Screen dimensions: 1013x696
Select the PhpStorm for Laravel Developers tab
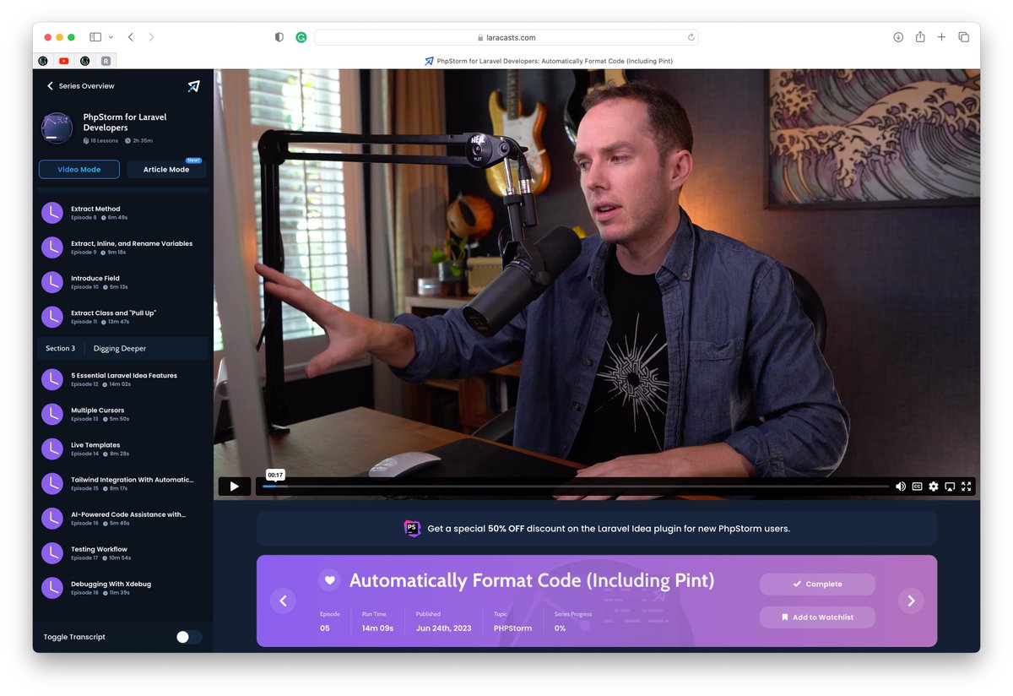tap(549, 61)
